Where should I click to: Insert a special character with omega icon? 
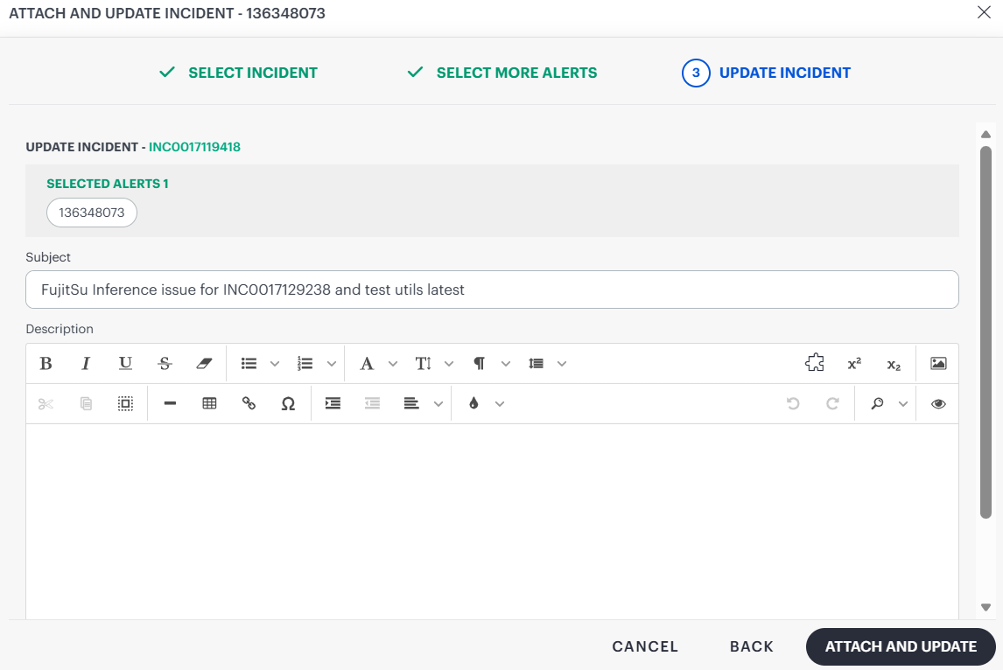click(289, 403)
